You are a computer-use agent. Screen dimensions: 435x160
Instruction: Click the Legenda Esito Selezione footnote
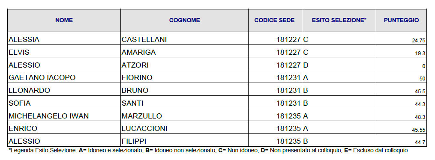pyautogui.click(x=208, y=151)
